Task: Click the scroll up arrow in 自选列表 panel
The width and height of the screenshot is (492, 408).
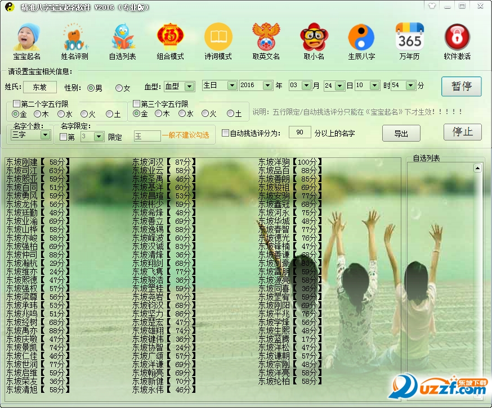Action: pyautogui.click(x=477, y=168)
